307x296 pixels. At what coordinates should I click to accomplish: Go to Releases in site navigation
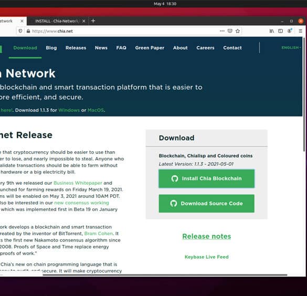point(76,48)
